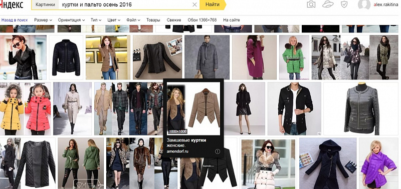Screen dimensions: 401x189
Task: Clear the search query with X
Action: (x=194, y=4)
